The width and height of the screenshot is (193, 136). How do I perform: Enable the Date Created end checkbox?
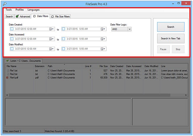pos(64,29)
